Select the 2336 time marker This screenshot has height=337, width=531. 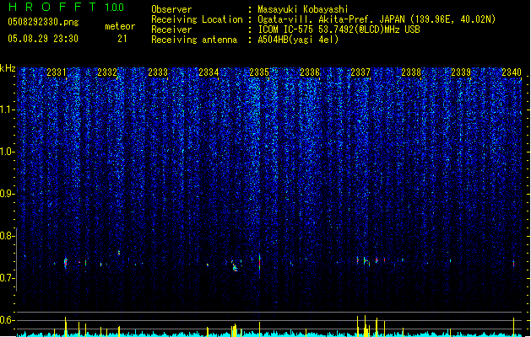click(x=310, y=72)
